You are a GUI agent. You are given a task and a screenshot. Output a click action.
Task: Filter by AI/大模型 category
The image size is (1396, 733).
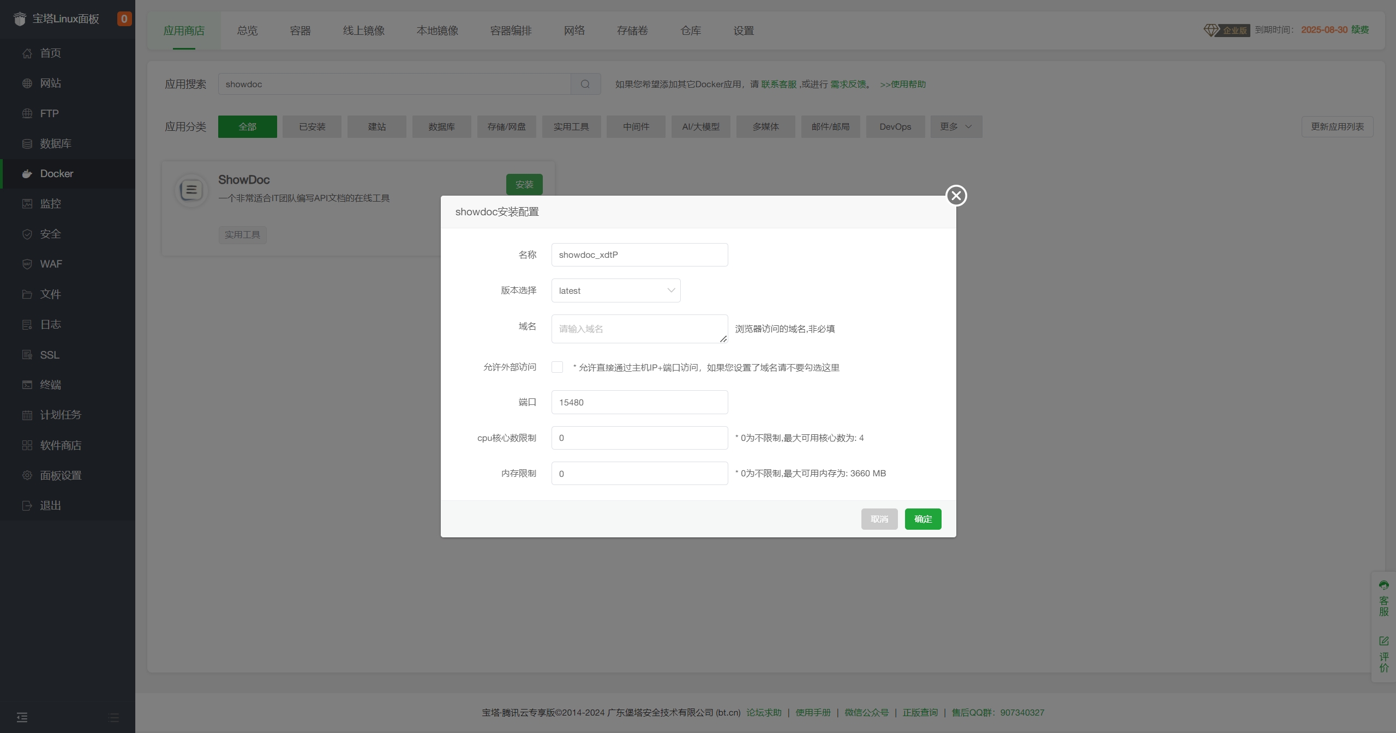tap(701, 126)
